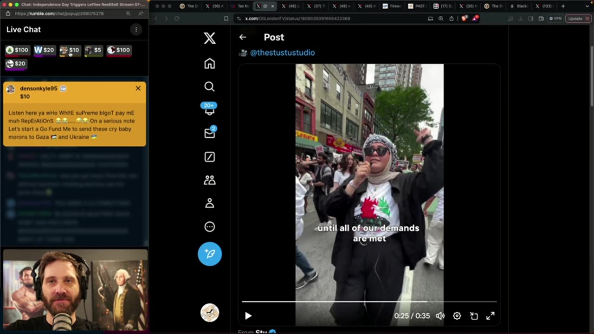Image resolution: width=594 pixels, height=334 pixels.
Task: Open Communities people icon in X sidebar
Action: [209, 180]
